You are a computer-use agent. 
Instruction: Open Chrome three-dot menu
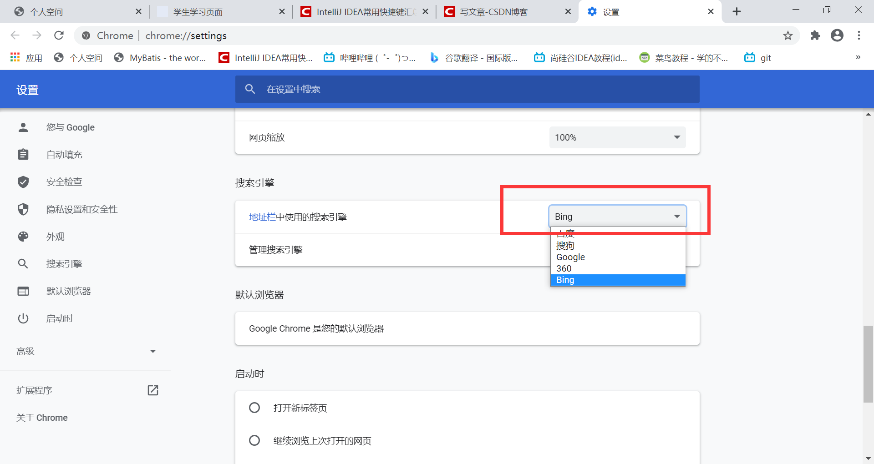click(859, 35)
